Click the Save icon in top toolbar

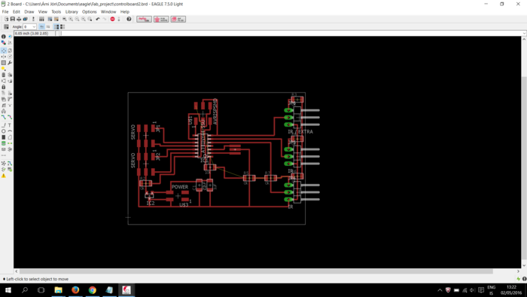[x=13, y=19]
